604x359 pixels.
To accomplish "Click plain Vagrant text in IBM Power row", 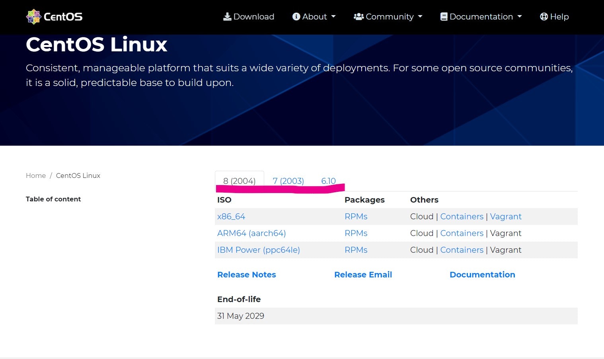I will click(506, 250).
